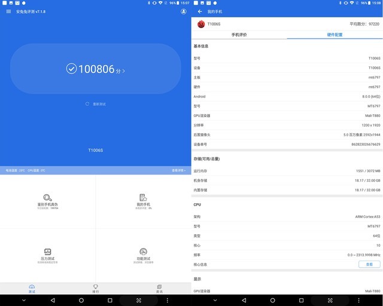Tap the 平均跑分 97220 average score text
Screen dimensions: 383x306
[364, 24]
